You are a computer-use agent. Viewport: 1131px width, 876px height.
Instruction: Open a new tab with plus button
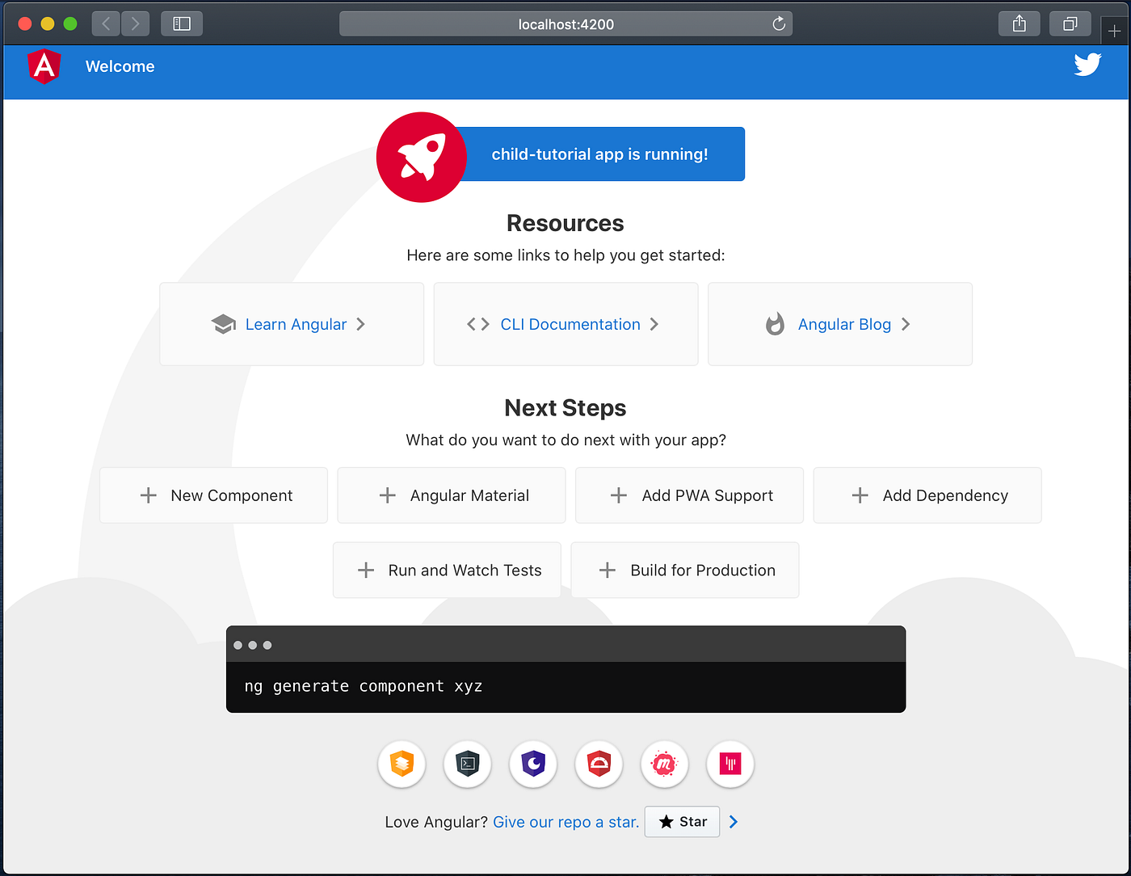tap(1115, 32)
